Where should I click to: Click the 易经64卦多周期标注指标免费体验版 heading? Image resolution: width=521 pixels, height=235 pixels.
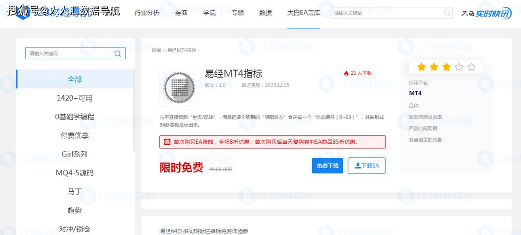(204, 231)
